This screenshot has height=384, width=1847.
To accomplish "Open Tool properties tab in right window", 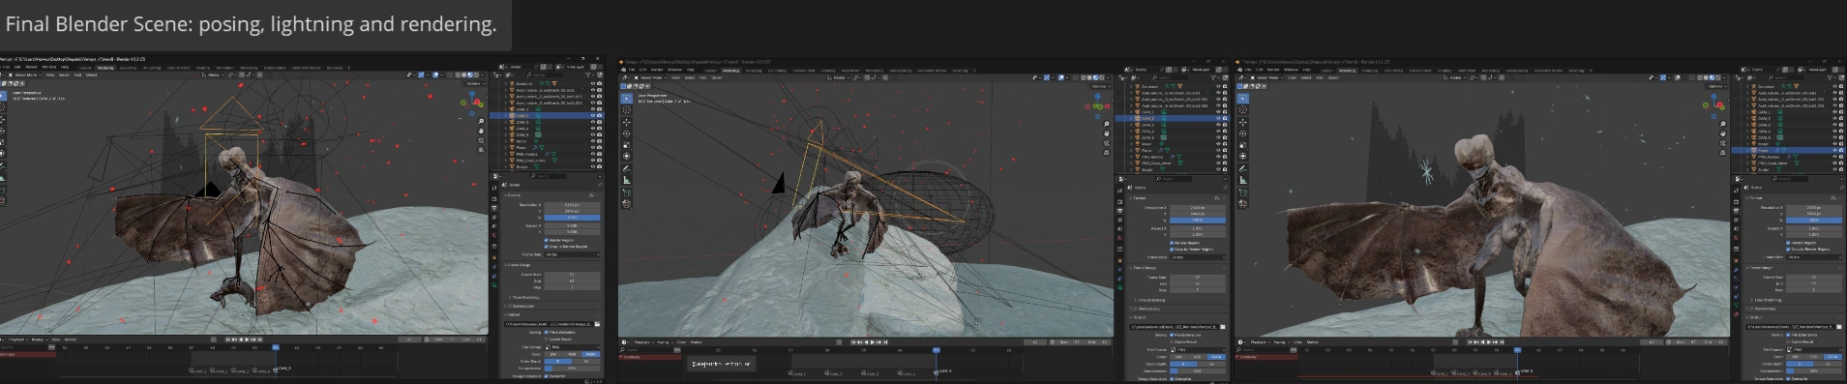I will pyautogui.click(x=1737, y=191).
